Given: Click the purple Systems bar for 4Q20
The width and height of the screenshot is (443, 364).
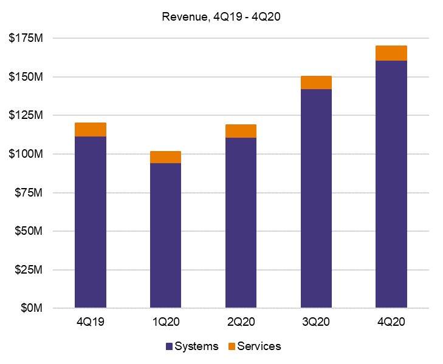Looking at the screenshot, I should (x=391, y=184).
